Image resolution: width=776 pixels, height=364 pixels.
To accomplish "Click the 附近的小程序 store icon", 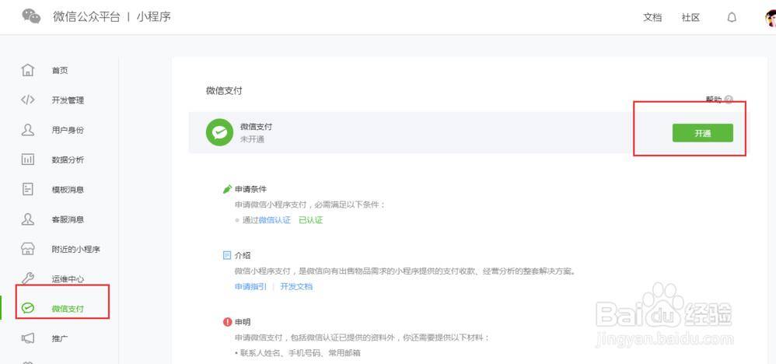I will [x=28, y=249].
